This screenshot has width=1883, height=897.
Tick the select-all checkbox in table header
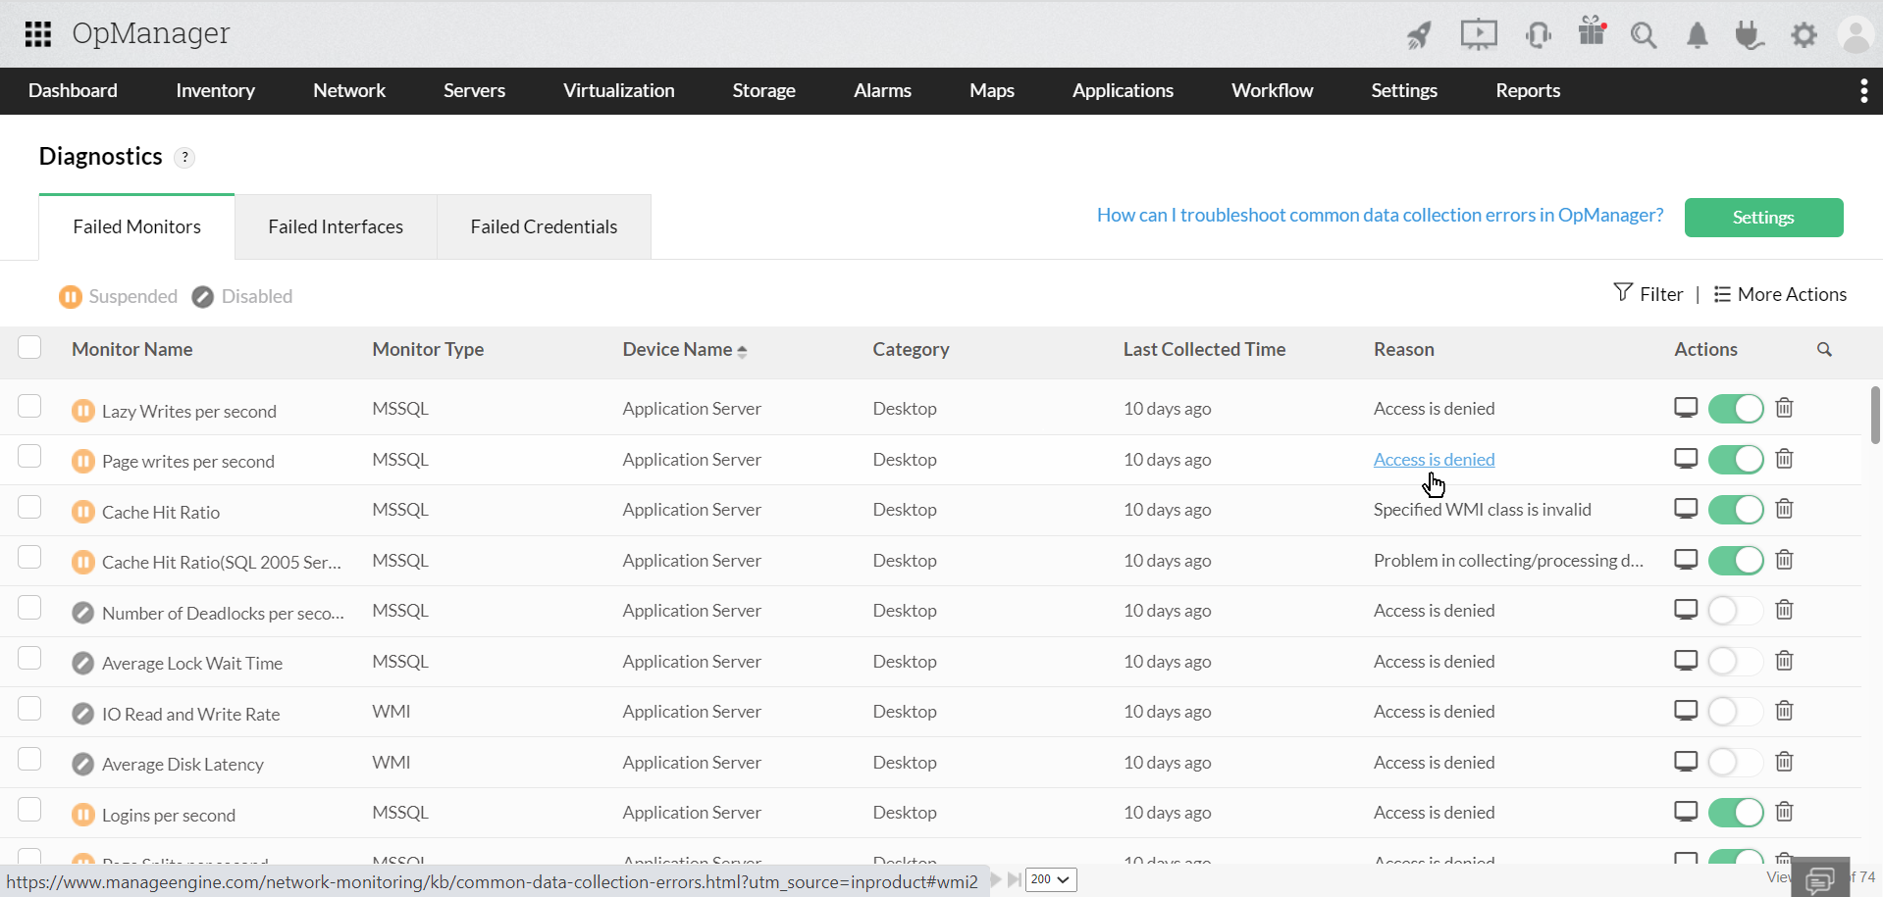pyautogui.click(x=29, y=347)
